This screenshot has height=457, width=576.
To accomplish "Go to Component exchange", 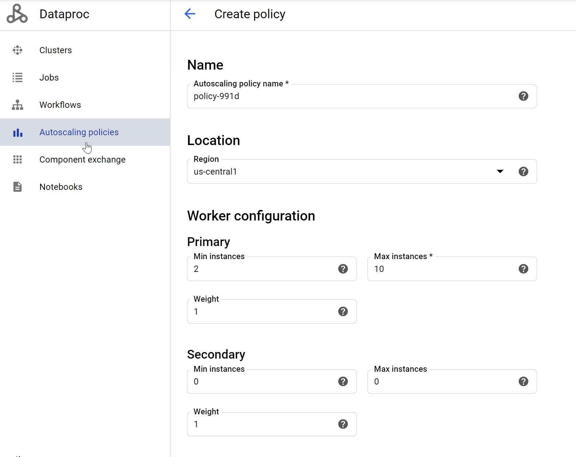I will (x=85, y=160).
